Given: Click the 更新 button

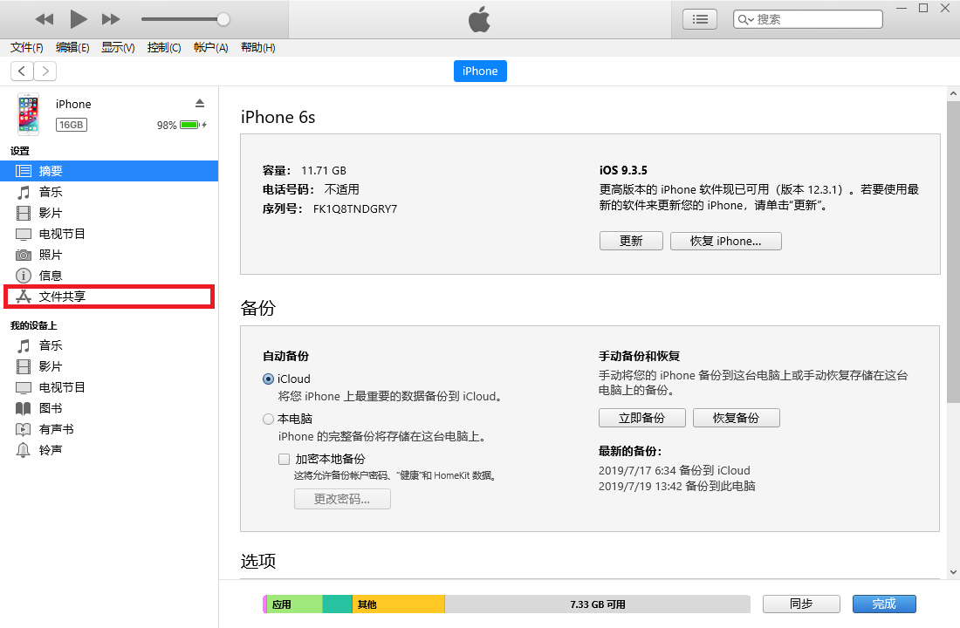Looking at the screenshot, I should pyautogui.click(x=631, y=241).
